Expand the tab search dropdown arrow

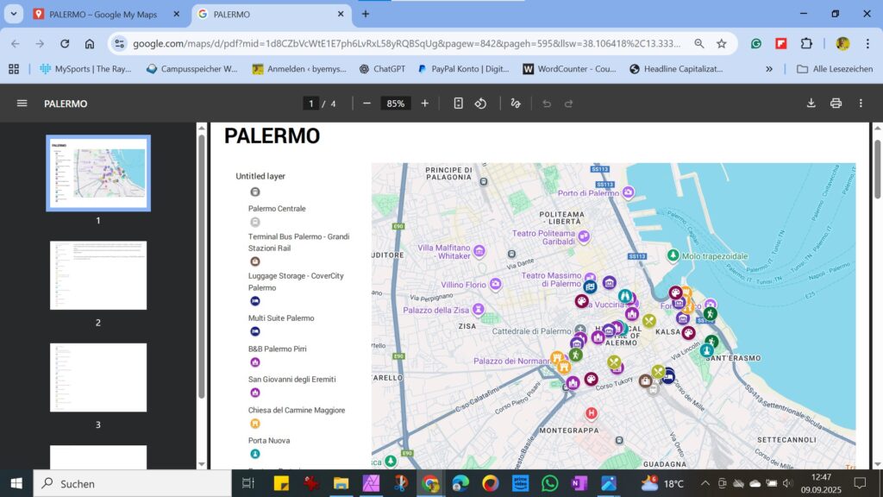coord(15,14)
